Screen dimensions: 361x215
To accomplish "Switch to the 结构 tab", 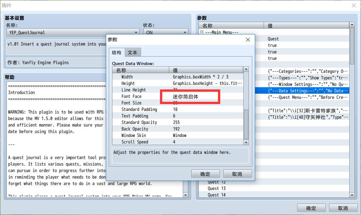I will point(117,52).
